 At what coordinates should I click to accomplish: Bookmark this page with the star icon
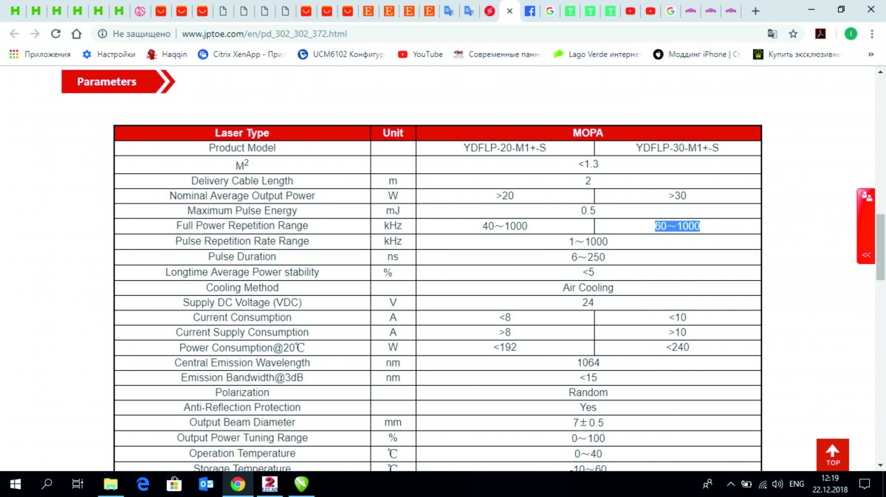pyautogui.click(x=793, y=34)
